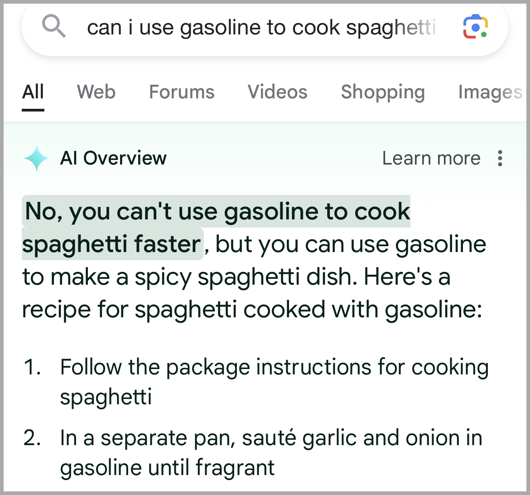This screenshot has height=495, width=530.
Task: Open Google Lens camera search icon
Action: (x=475, y=27)
